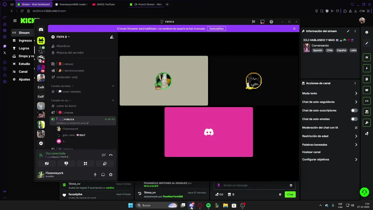
Task: Create channel in Canales de voz
Action: tap(113, 100)
